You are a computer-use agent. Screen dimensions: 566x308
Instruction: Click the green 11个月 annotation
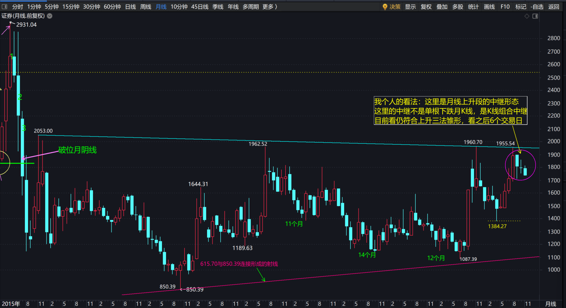(294, 224)
